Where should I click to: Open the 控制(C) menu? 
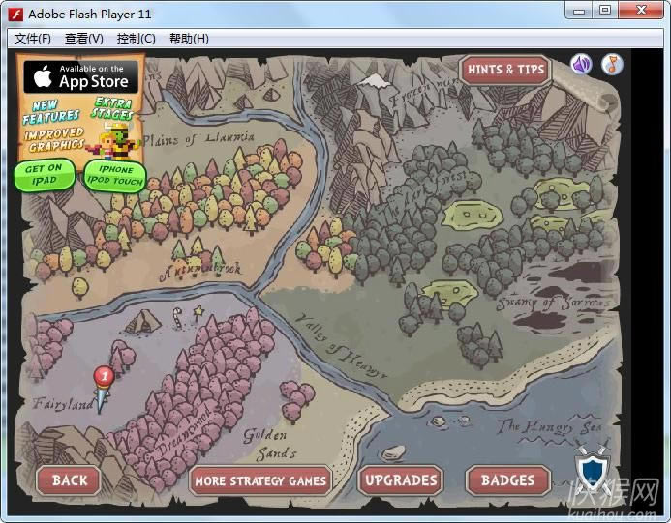(136, 39)
